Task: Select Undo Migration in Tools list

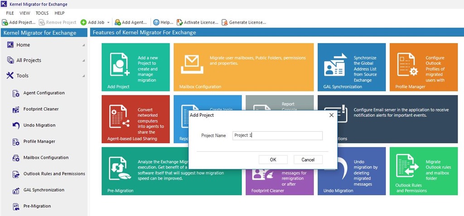Action: click(x=39, y=125)
